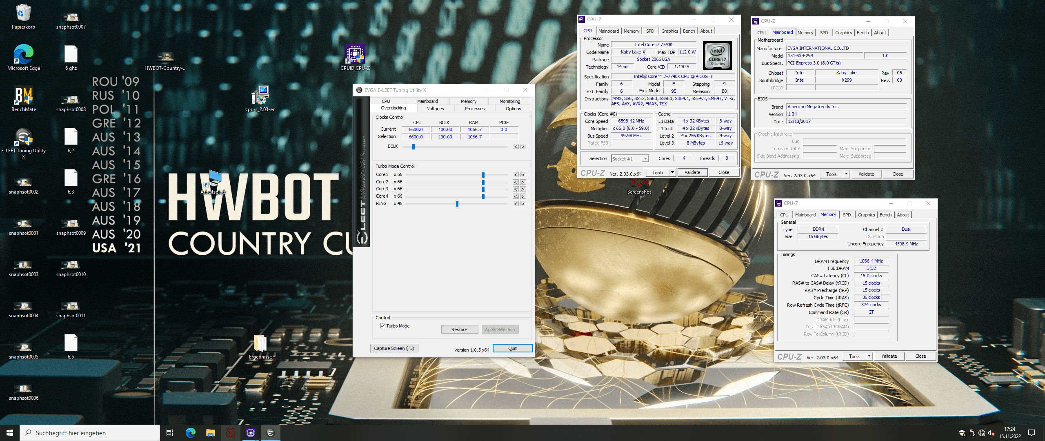1045x441 pixels.
Task: Select the snaphsot0007 image icon
Action: click(71, 20)
